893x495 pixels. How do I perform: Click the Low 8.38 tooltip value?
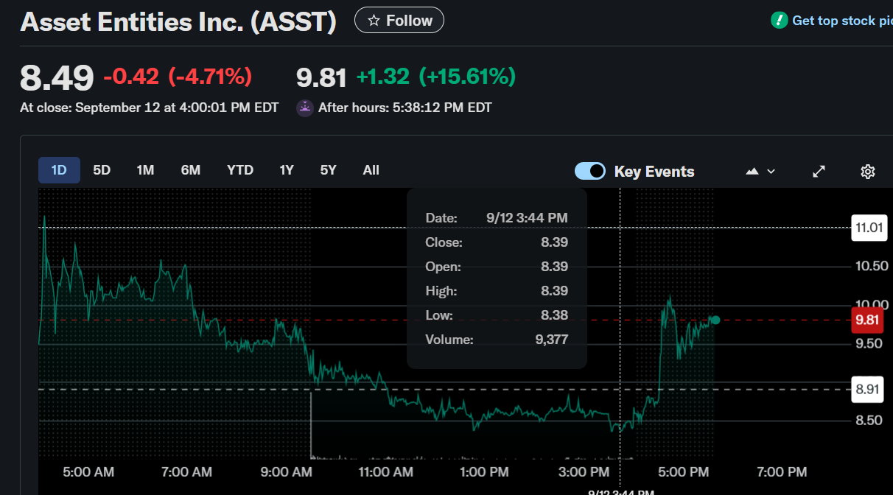pos(554,315)
